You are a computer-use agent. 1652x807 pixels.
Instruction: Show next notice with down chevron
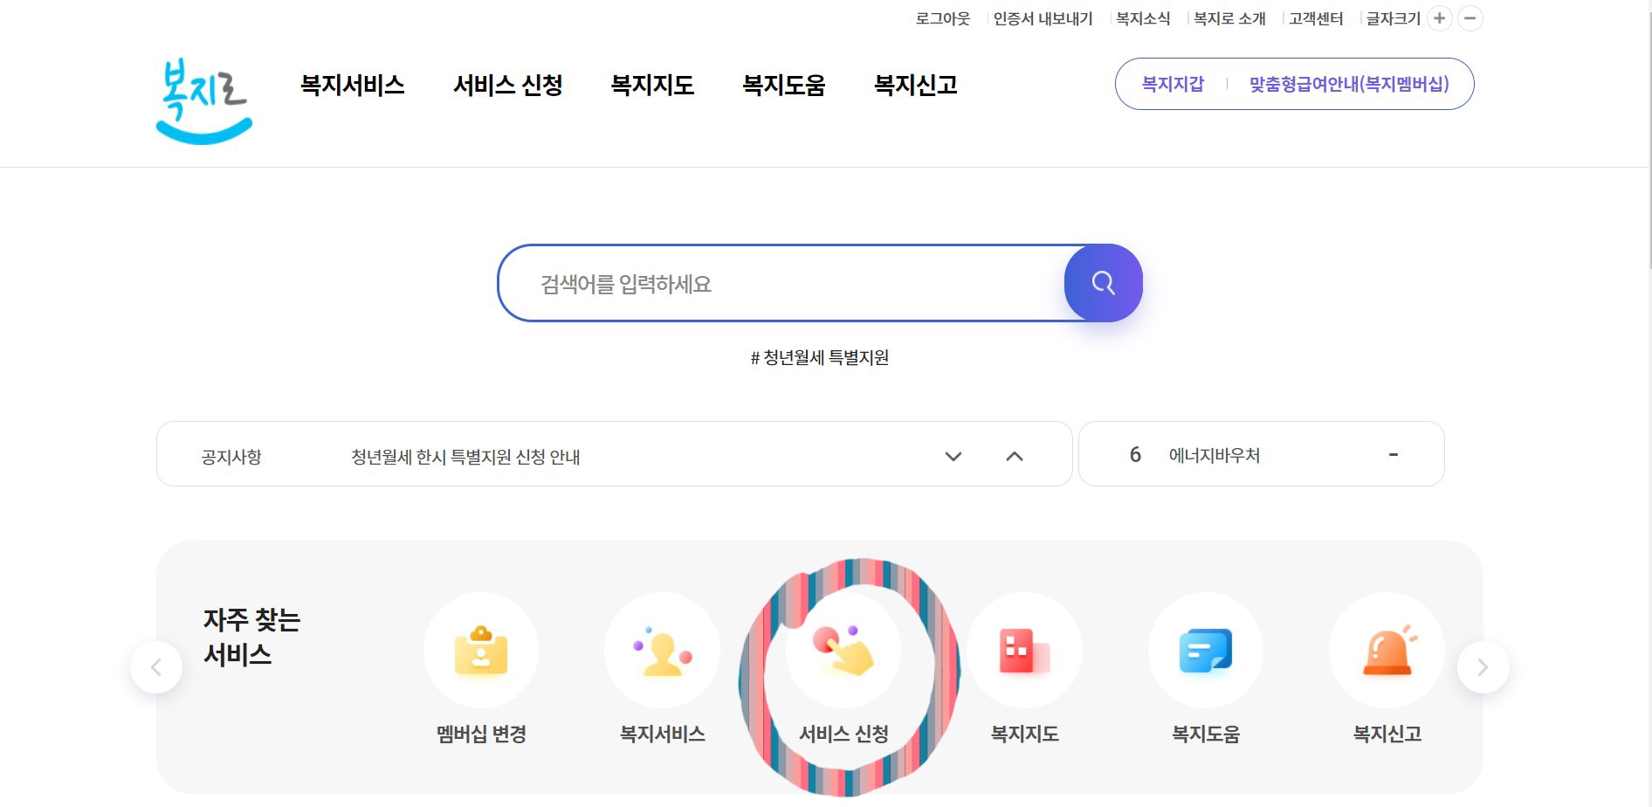[953, 456]
